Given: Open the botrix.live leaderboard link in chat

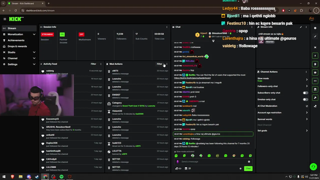Looking at the screenshot, I should [192, 78].
